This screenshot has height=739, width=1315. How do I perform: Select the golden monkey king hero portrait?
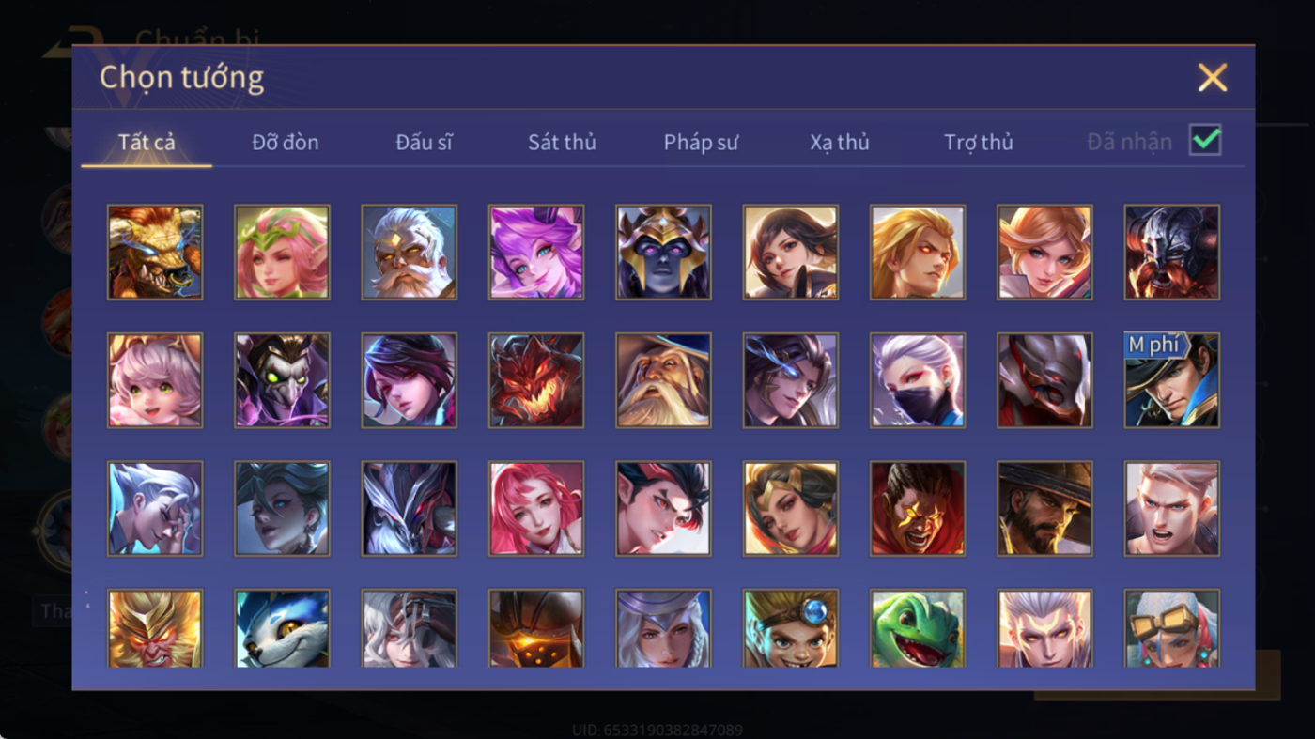tap(155, 628)
